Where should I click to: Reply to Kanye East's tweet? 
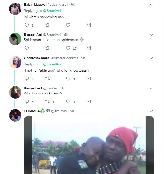pyautogui.click(x=27, y=102)
